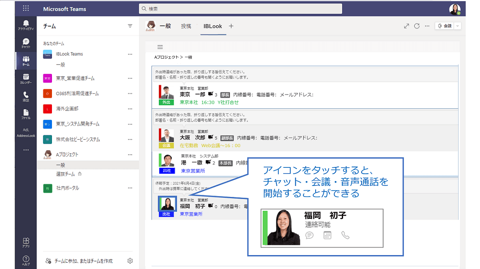Screen dimensions: 480x269
Task: Click the refresh icon above the IBLook tab
Action: [x=417, y=26]
